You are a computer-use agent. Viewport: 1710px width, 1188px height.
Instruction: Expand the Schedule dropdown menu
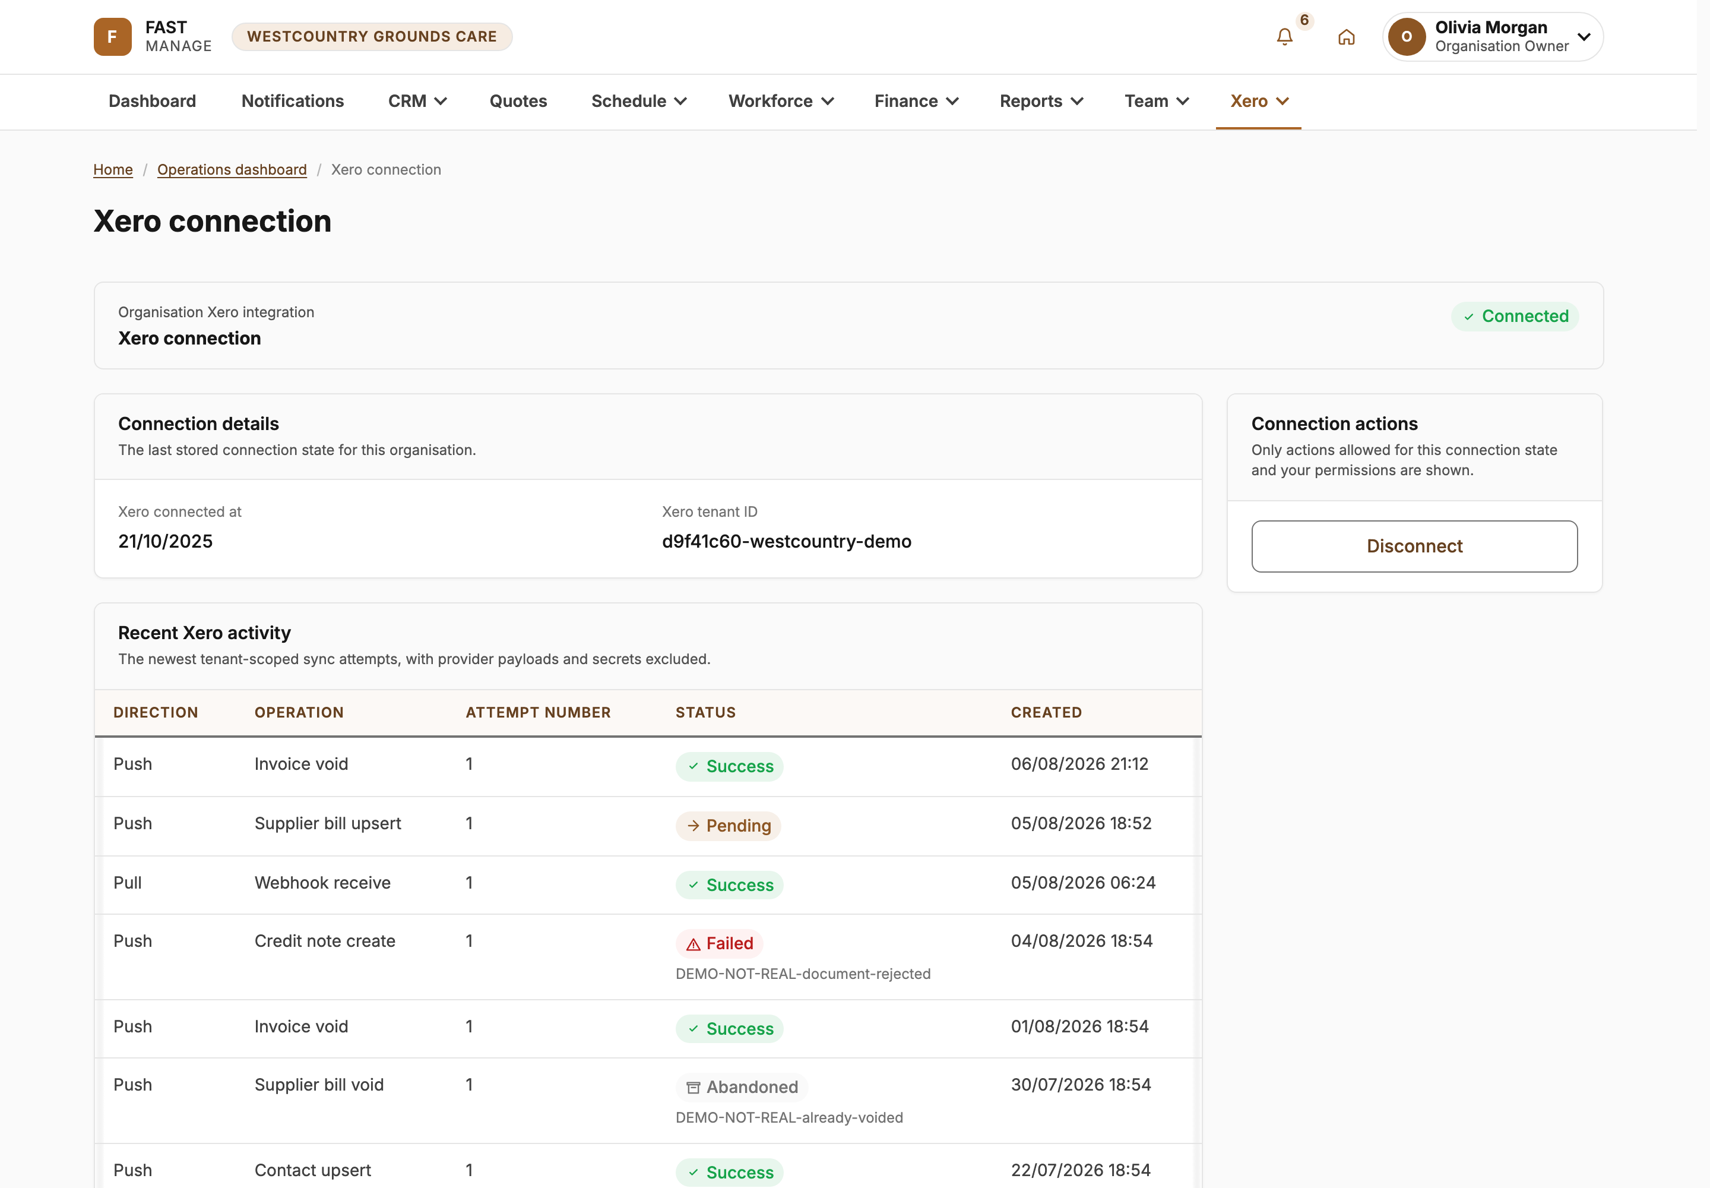638,101
